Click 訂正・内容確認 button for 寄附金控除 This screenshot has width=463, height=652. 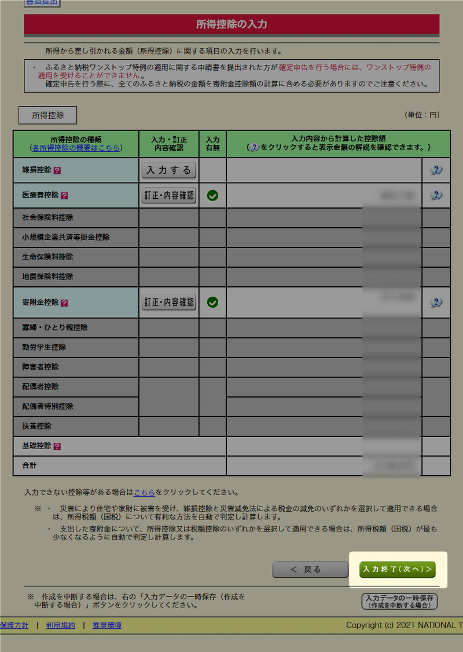coord(168,303)
